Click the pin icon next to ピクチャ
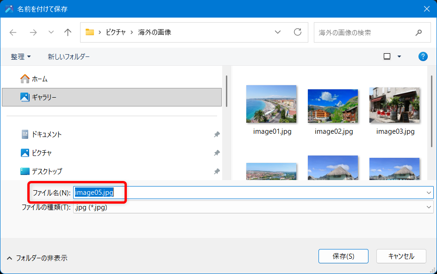437x274 pixels. (x=217, y=153)
